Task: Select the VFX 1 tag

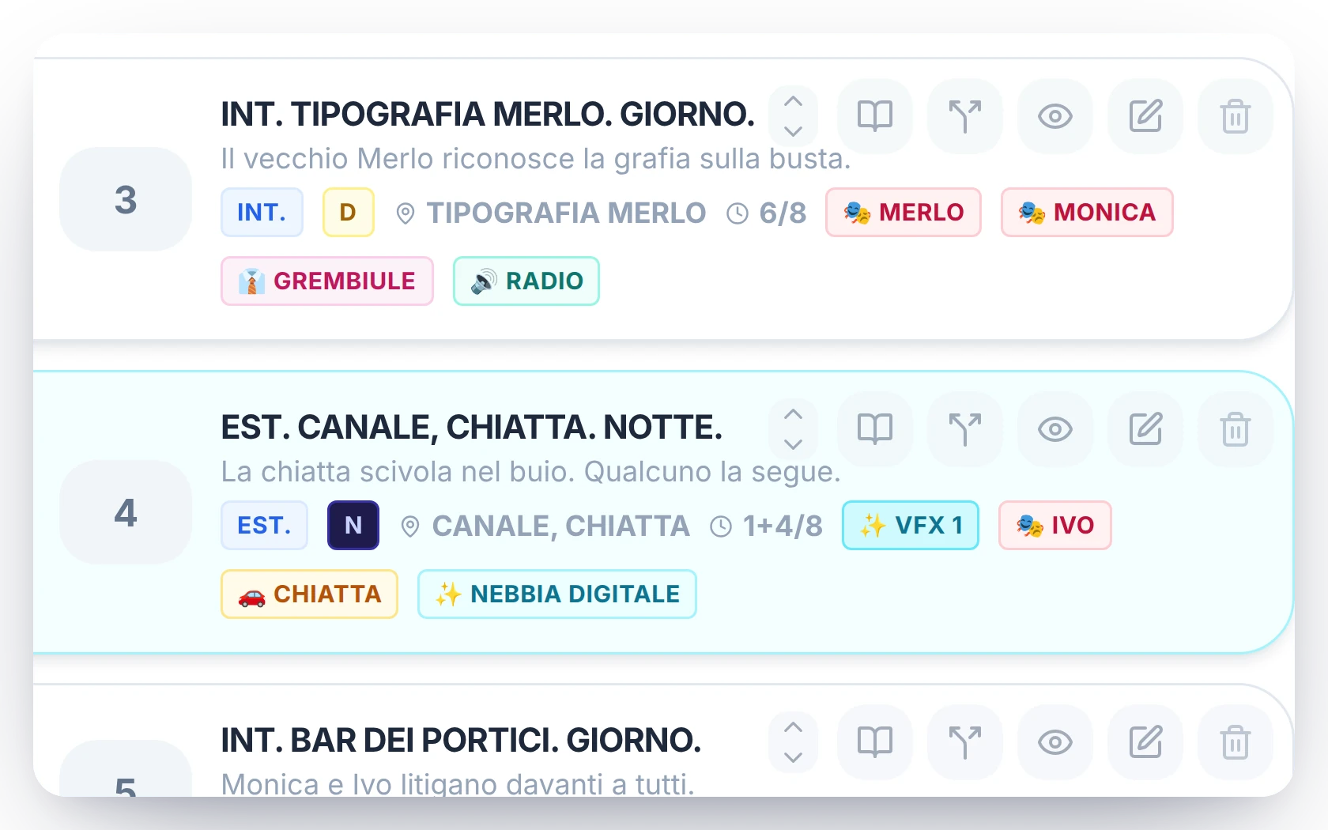Action: (x=911, y=525)
